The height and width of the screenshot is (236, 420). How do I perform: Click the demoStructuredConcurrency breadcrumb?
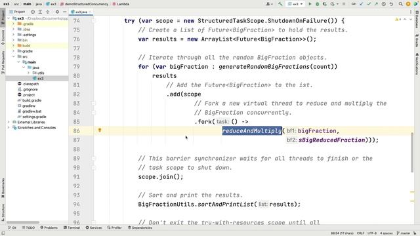tap(84, 4)
